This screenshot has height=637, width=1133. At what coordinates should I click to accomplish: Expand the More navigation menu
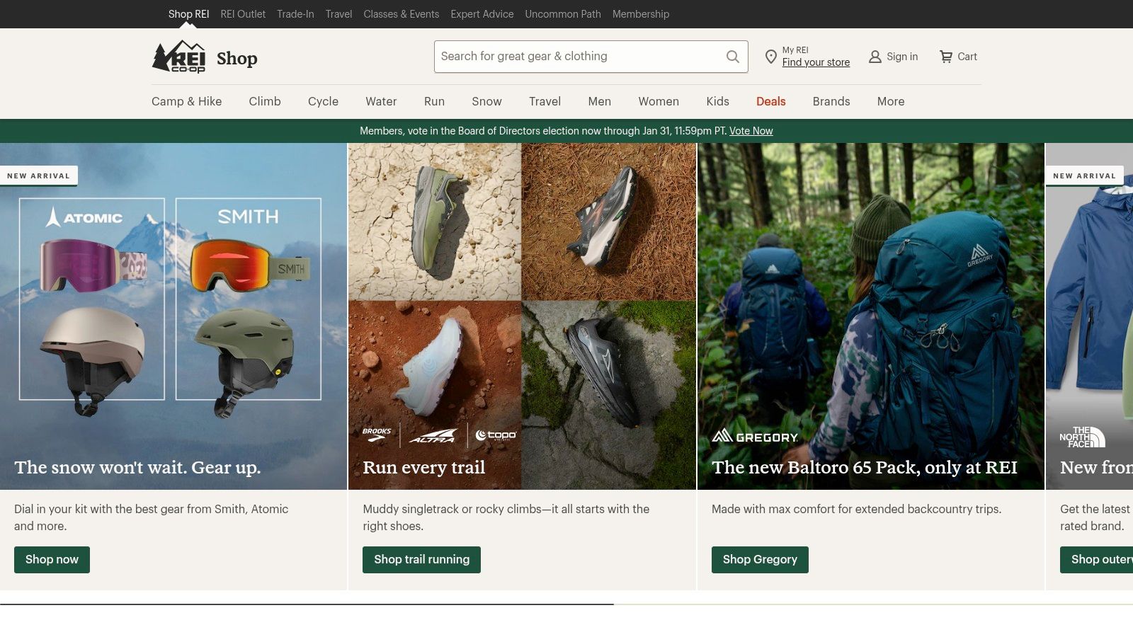(890, 101)
